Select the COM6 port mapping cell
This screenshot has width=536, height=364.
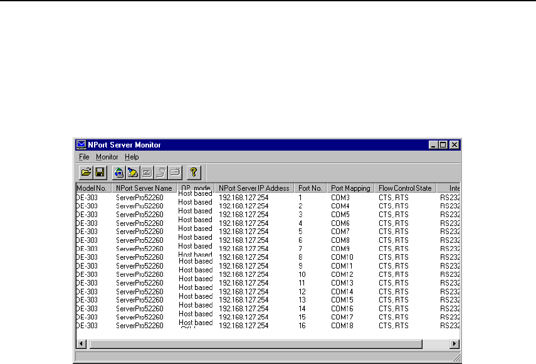[x=340, y=223]
